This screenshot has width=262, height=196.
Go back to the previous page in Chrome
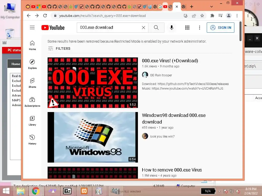pos(29,16)
